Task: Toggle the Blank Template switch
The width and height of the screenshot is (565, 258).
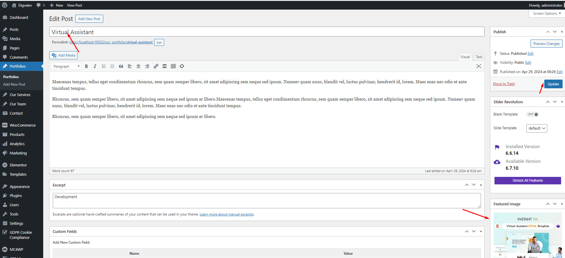Action: 533,114
